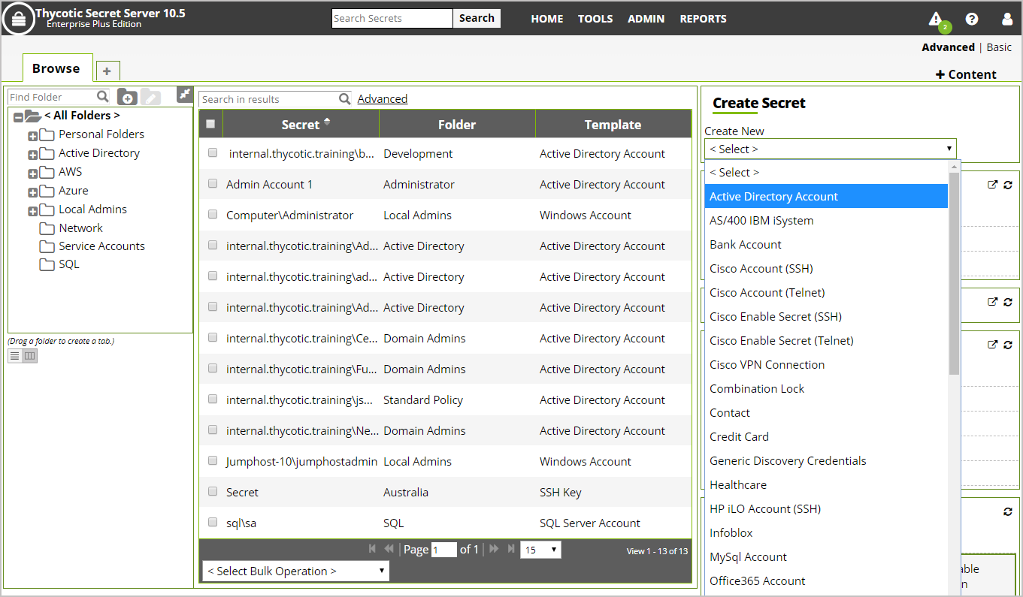This screenshot has width=1023, height=597.
Task: Open the ADMIN menu
Action: pyautogui.click(x=646, y=19)
